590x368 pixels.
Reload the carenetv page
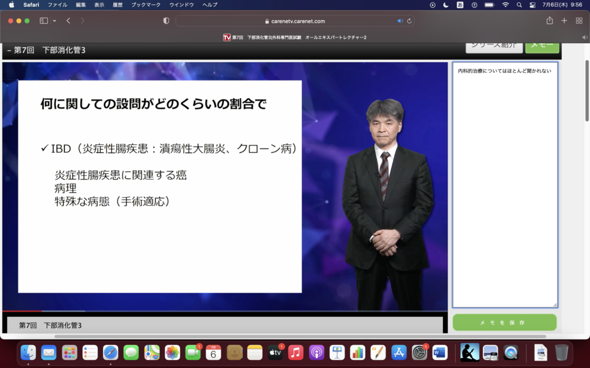409,21
